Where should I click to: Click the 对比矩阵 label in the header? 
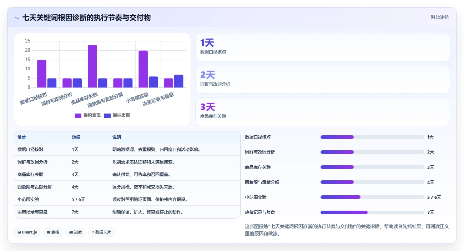point(440,17)
